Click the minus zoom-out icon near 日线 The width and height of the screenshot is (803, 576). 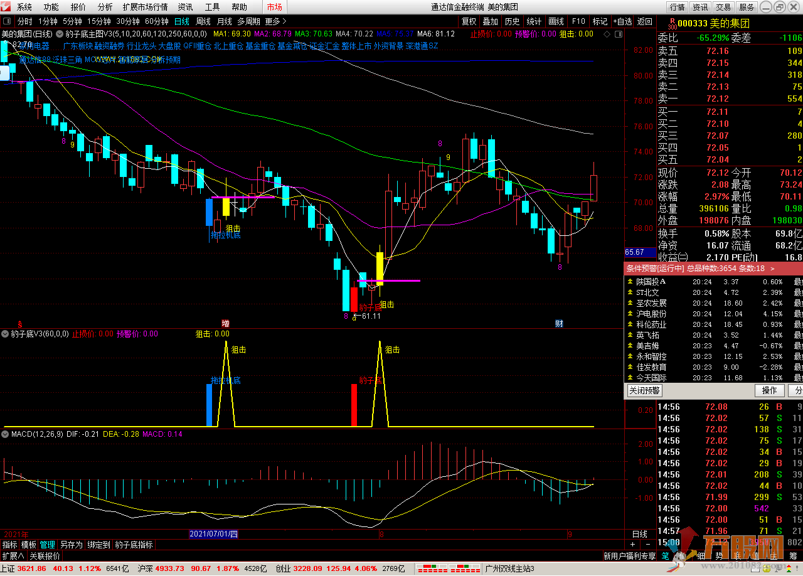pos(648,544)
